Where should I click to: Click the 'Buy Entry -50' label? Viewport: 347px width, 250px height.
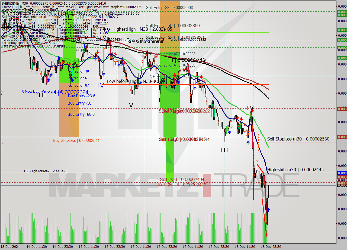[x=79, y=103]
